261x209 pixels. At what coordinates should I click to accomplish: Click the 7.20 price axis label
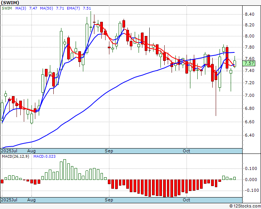pos(249,83)
